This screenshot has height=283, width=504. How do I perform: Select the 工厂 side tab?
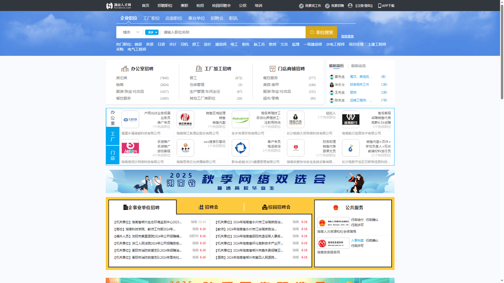[x=113, y=136]
